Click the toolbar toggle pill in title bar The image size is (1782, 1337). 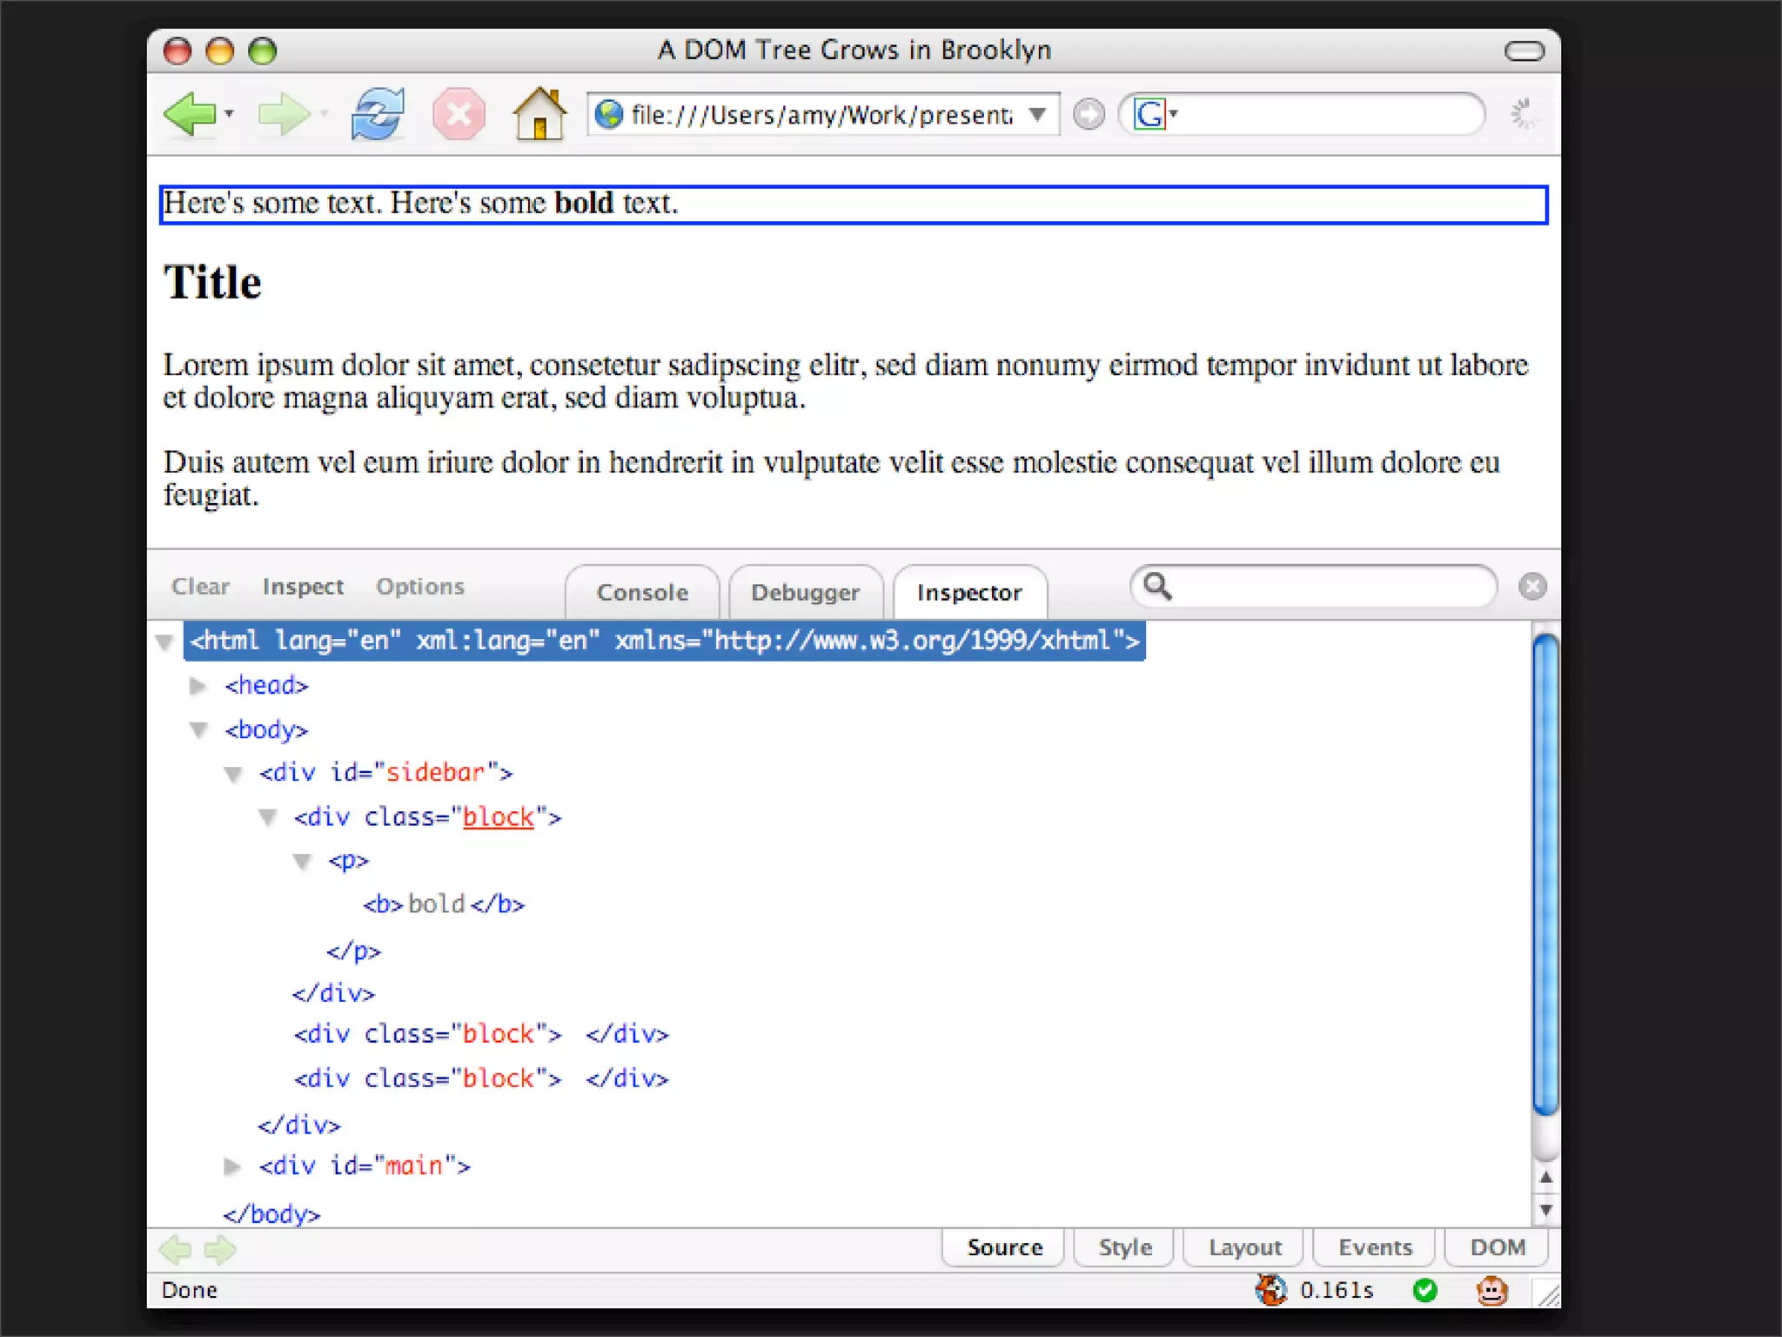(x=1524, y=51)
